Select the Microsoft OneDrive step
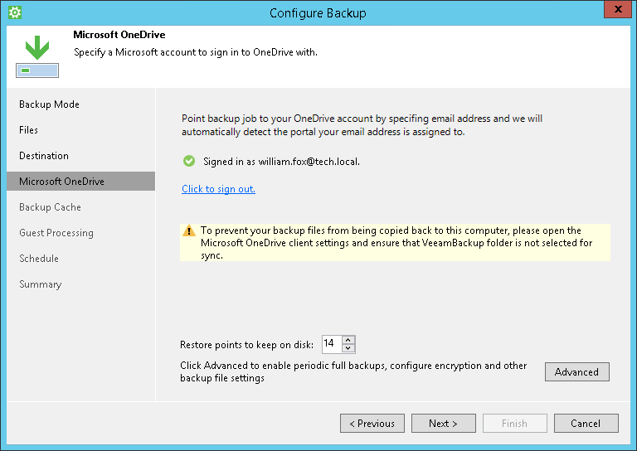This screenshot has height=451, width=637. tap(80, 181)
